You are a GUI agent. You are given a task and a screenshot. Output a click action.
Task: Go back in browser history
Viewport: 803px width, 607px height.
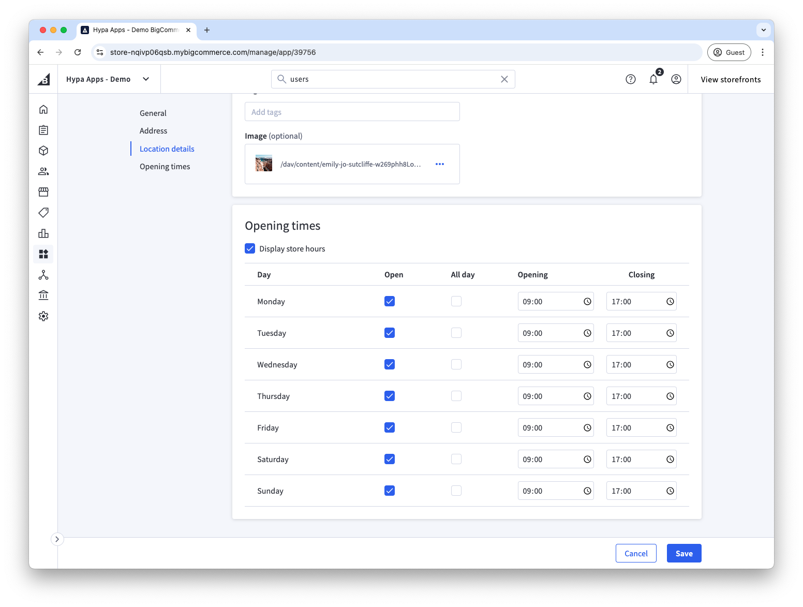coord(40,52)
